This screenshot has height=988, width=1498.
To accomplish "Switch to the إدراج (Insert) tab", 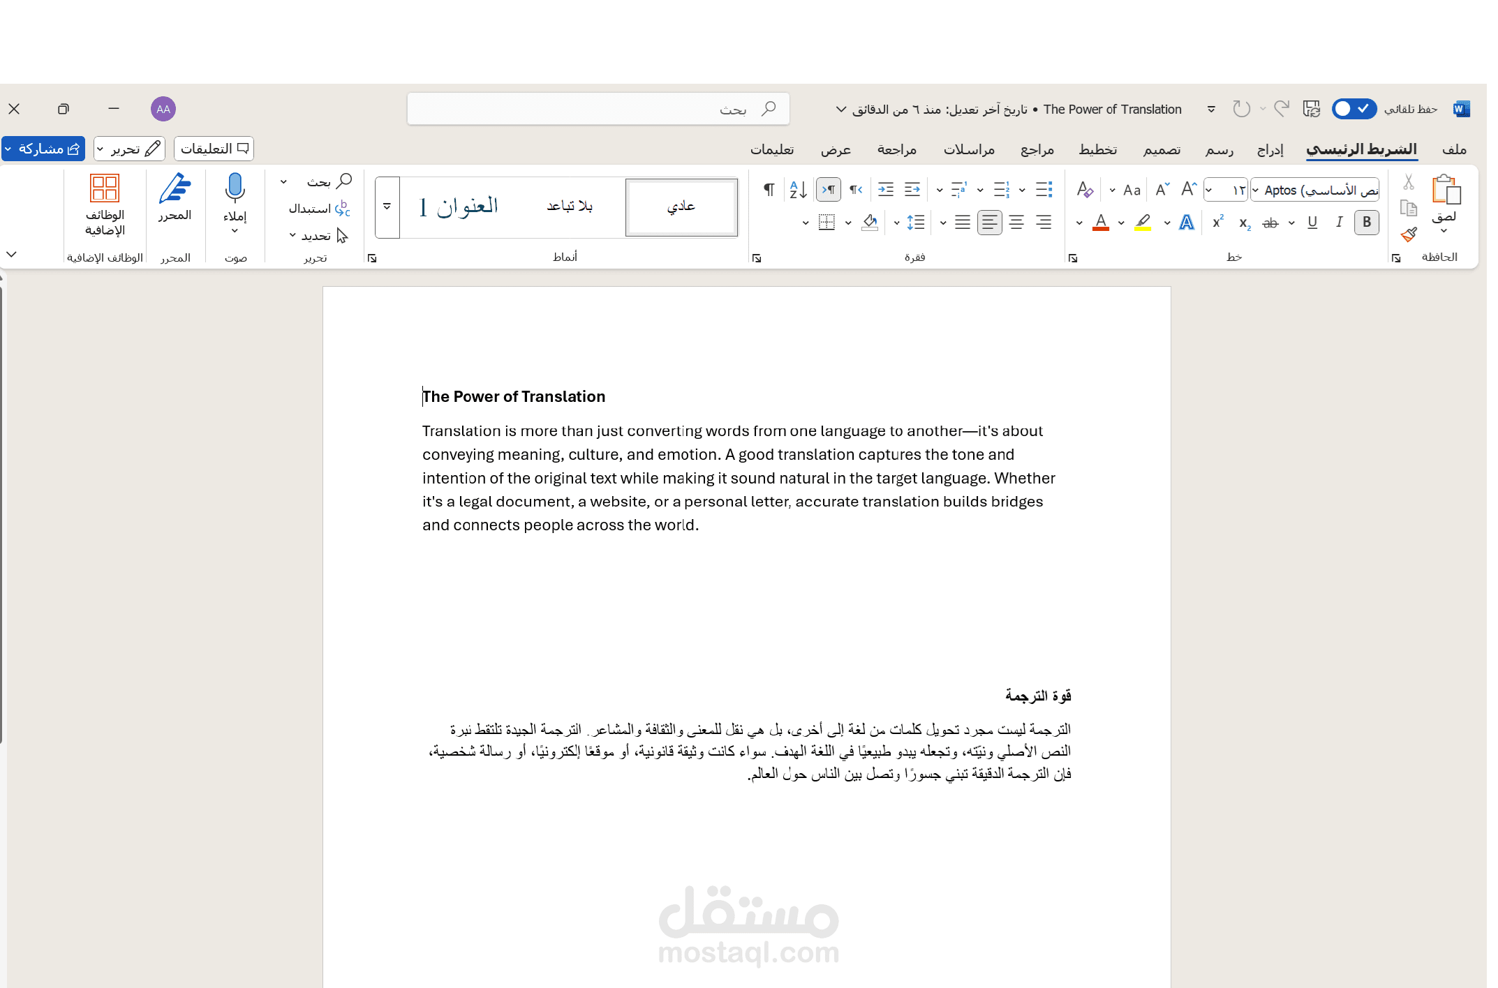I will [x=1270, y=149].
